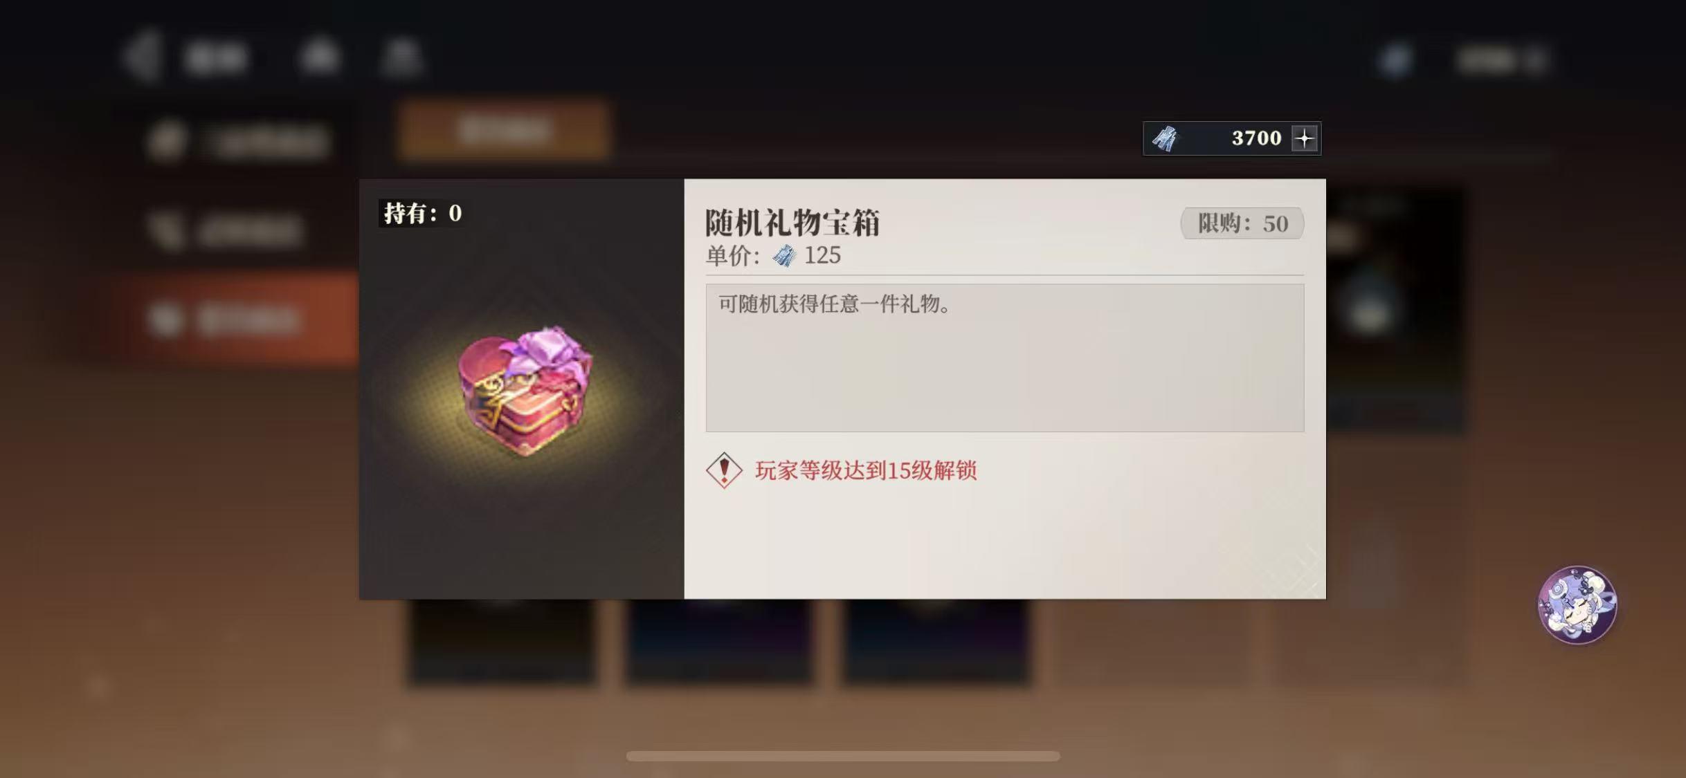Open the floating chibi avatar bubble
This screenshot has width=1686, height=778.
pyautogui.click(x=1577, y=605)
